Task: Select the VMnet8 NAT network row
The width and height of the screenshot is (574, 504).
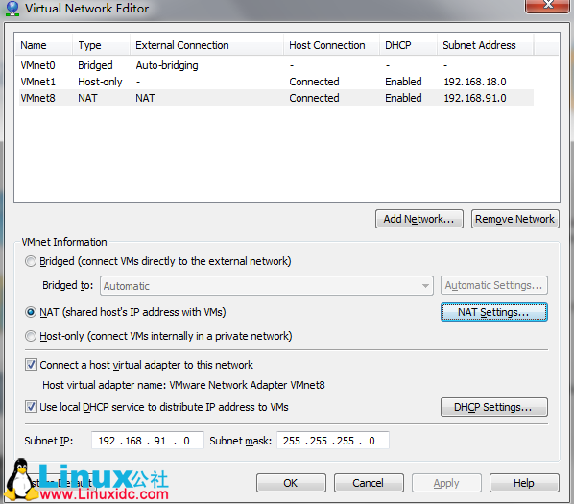Action: point(276,98)
